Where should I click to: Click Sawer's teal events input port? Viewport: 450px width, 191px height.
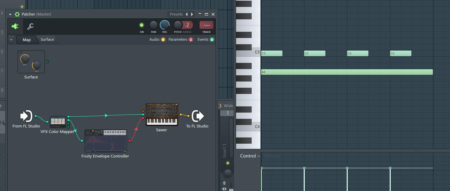[x=143, y=114]
